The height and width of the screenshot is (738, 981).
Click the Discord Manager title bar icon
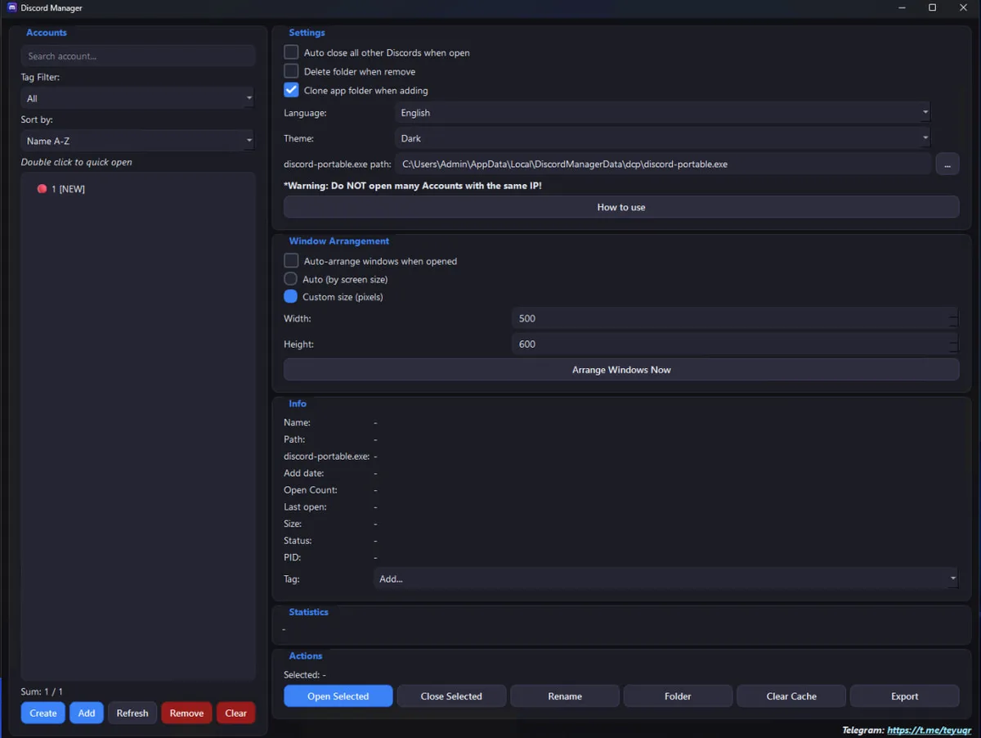11,8
